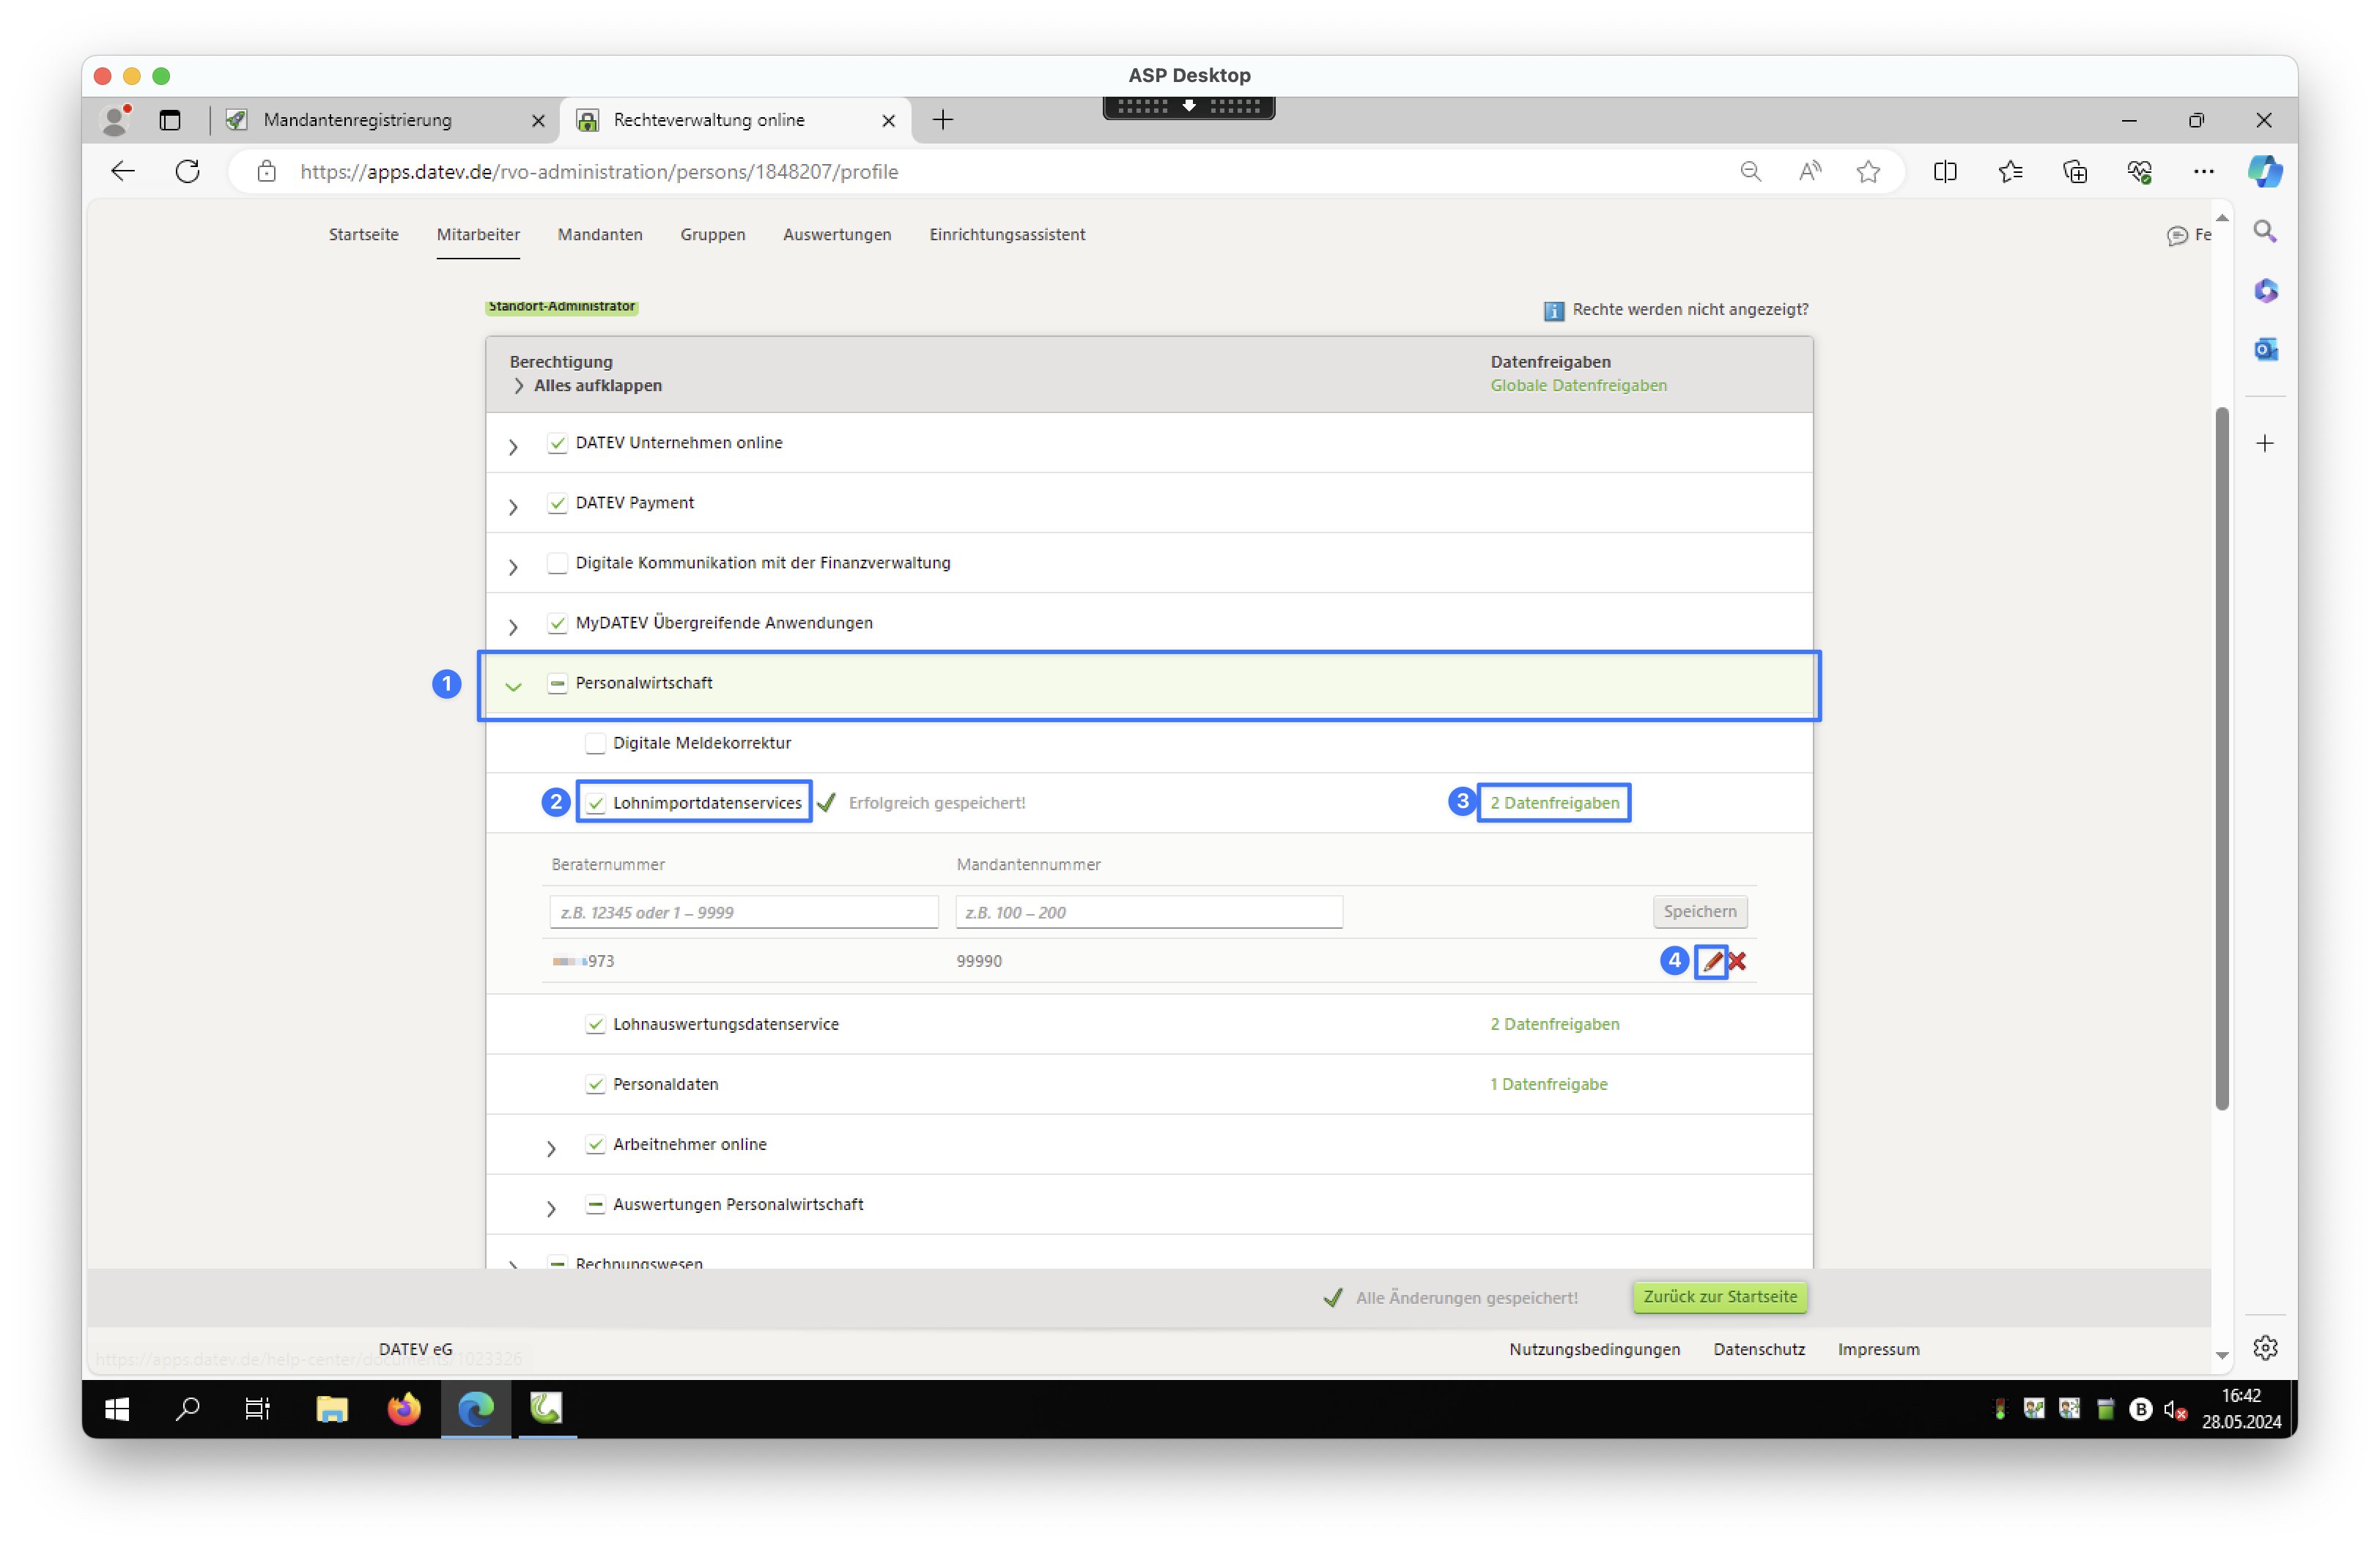Open Outlook icon in Edge sidebar
This screenshot has width=2380, height=1547.
2265,350
